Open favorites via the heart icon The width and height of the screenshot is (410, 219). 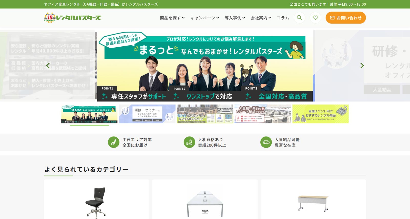[x=315, y=18]
